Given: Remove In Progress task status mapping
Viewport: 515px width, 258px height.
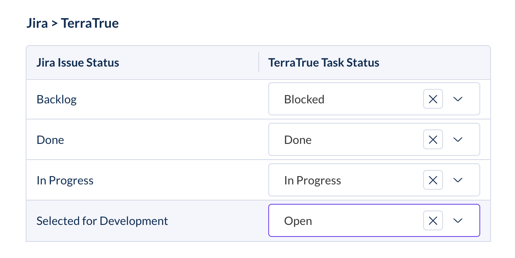Looking at the screenshot, I should tap(433, 180).
